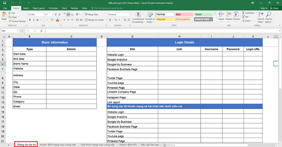Toggle right text alignment

72,20
